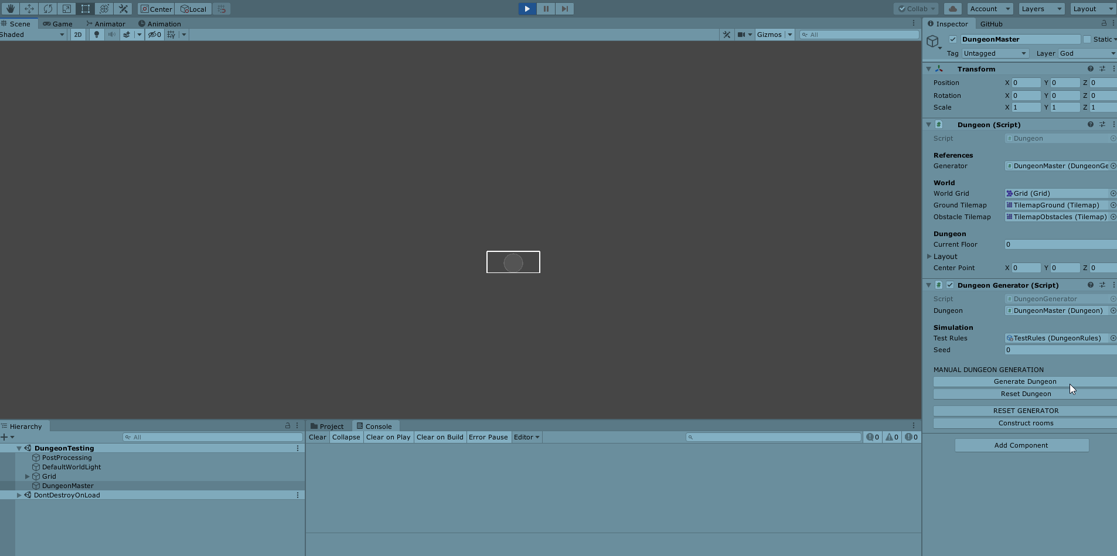Viewport: 1117px width, 556px height.
Task: Switch to the Game tab
Action: 57,24
